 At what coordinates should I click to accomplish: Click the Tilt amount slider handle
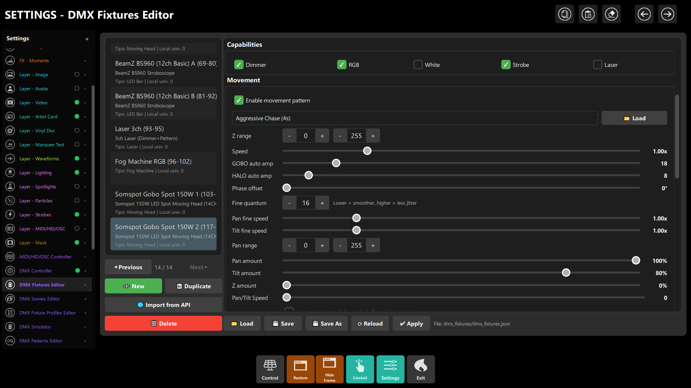(566, 273)
